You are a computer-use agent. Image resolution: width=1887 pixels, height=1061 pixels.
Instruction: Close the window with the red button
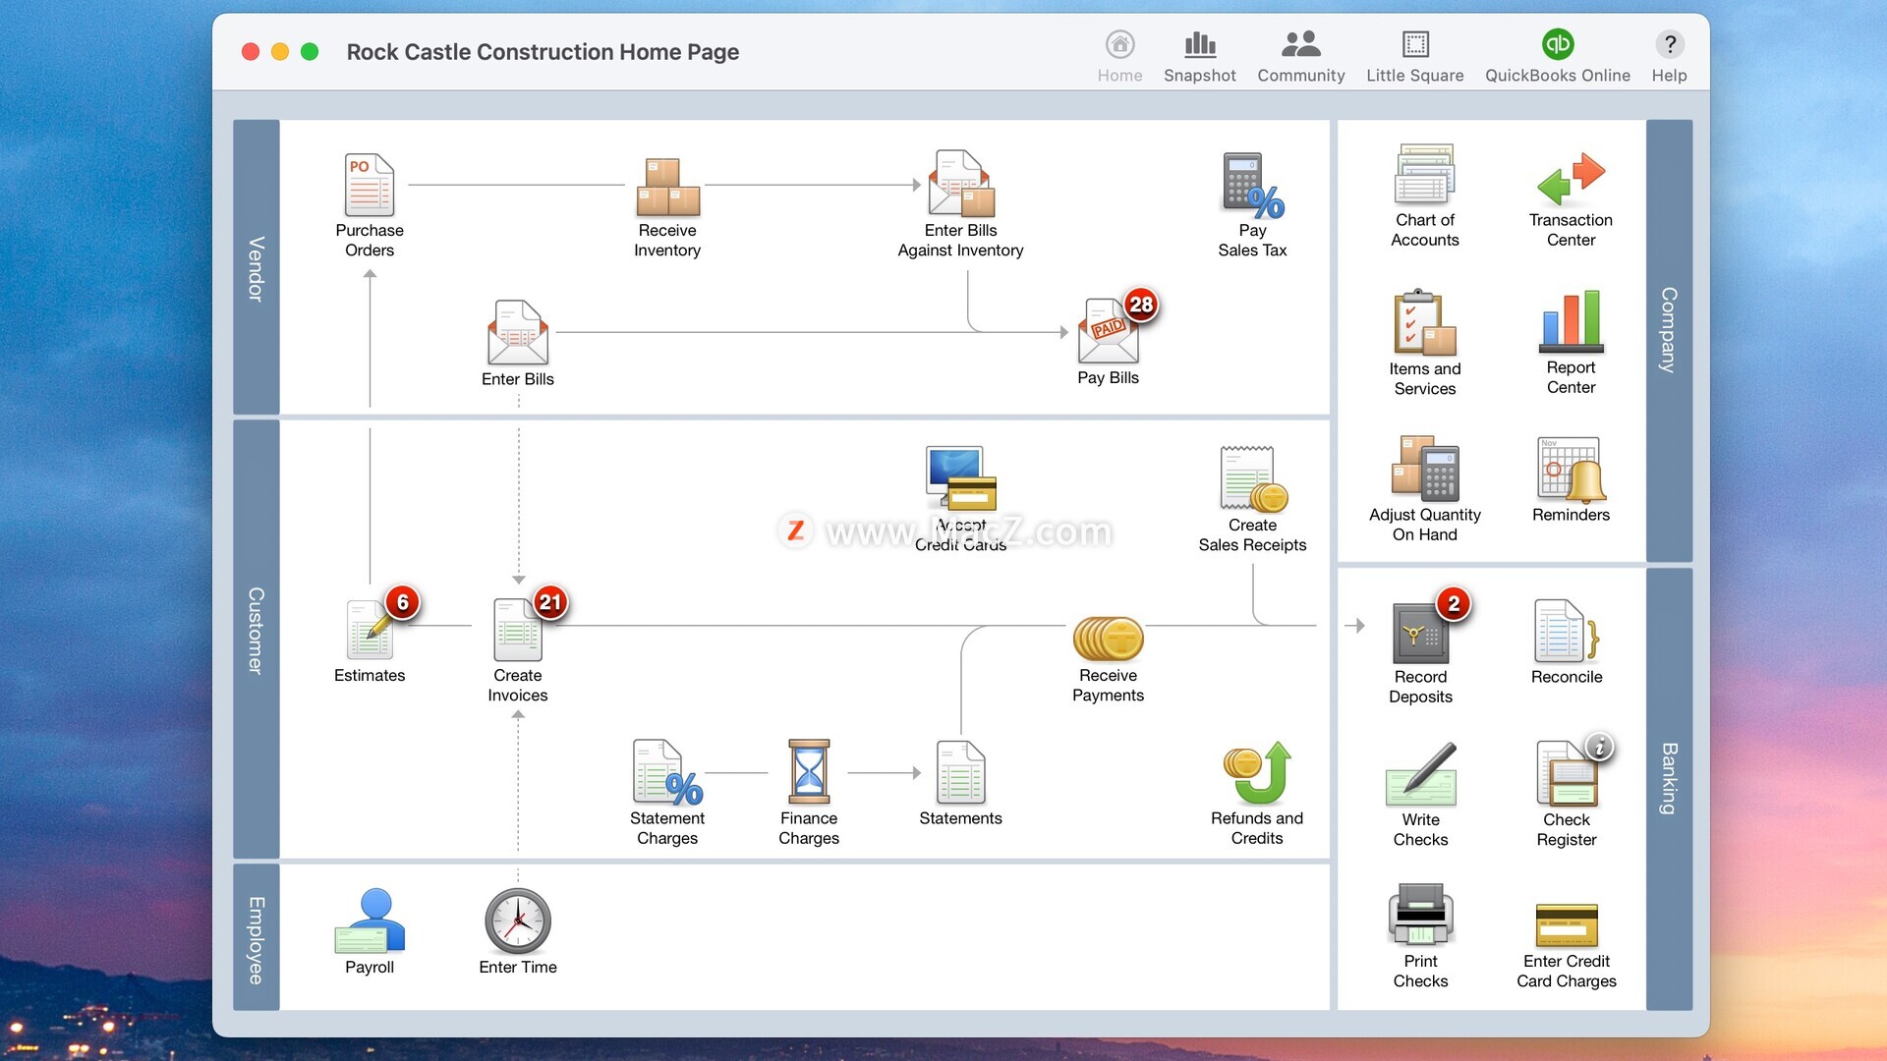(251, 52)
